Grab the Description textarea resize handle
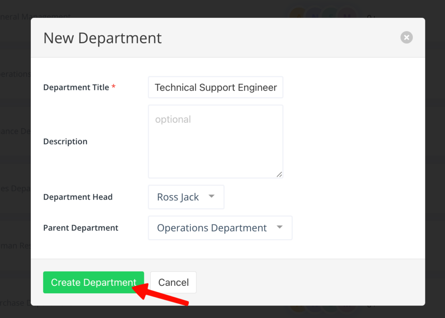The image size is (445, 318). 279,174
